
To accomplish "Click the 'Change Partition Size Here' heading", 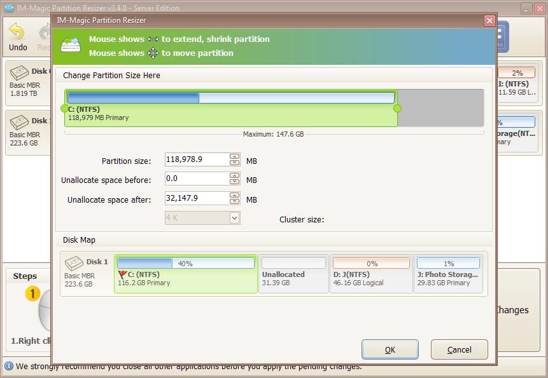I will (x=111, y=76).
